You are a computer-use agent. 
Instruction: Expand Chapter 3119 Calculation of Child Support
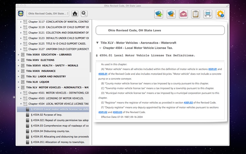[x=21, y=27]
